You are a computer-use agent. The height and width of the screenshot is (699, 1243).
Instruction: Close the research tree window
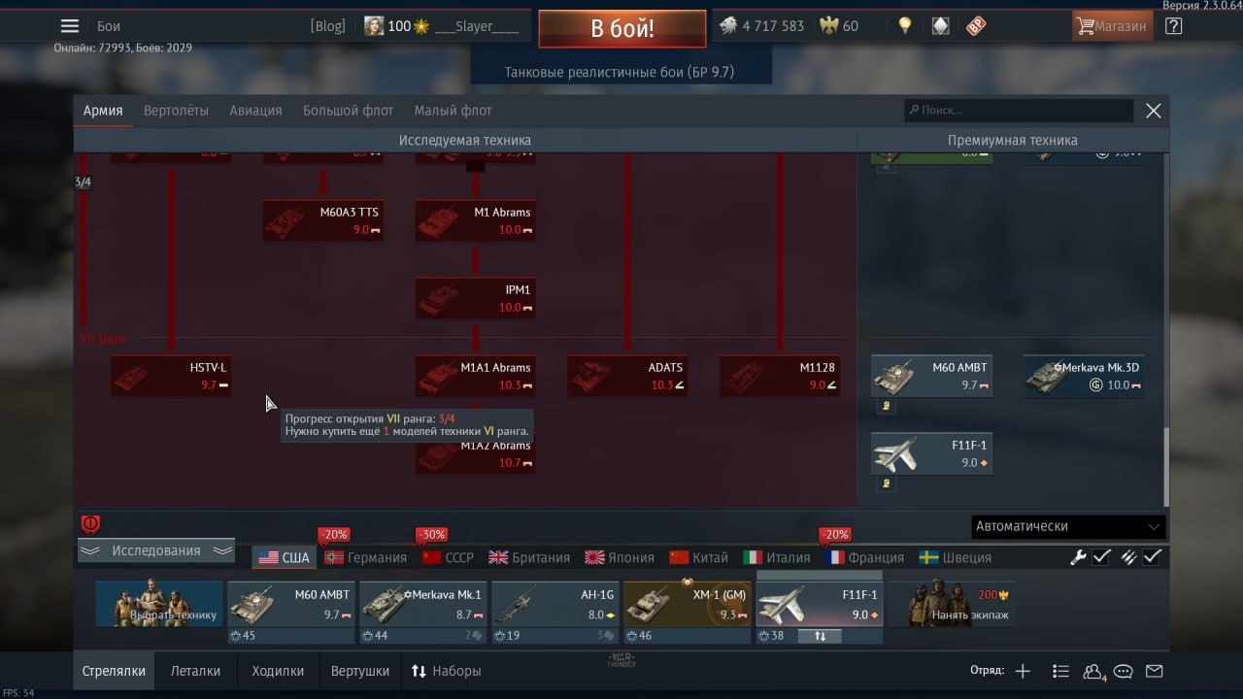coord(1153,111)
